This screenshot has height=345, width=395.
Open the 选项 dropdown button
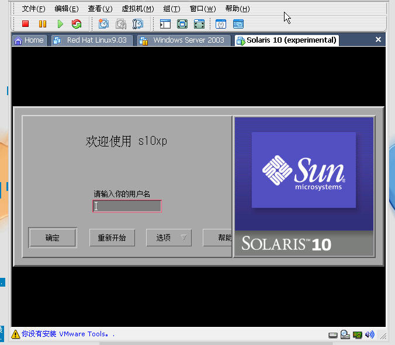coord(169,238)
